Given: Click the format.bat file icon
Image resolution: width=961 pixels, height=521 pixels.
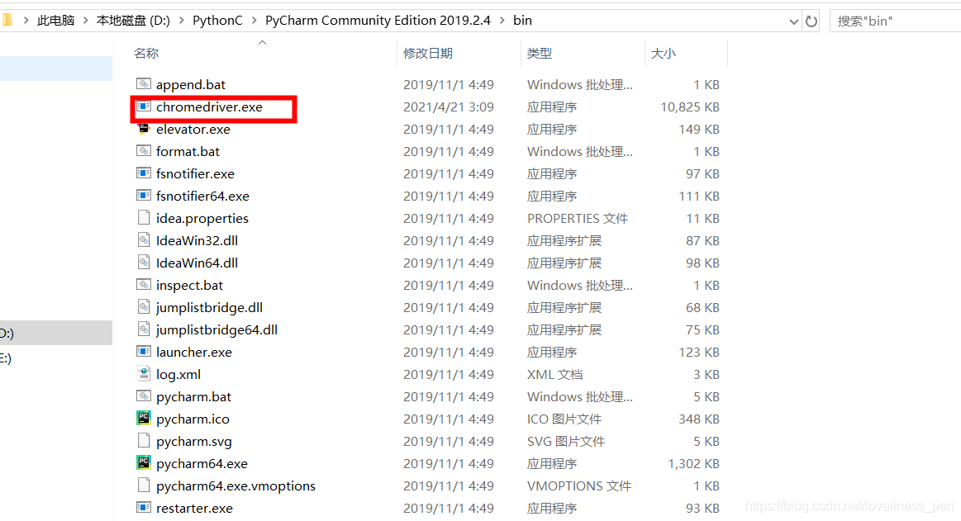Looking at the screenshot, I should [x=144, y=150].
